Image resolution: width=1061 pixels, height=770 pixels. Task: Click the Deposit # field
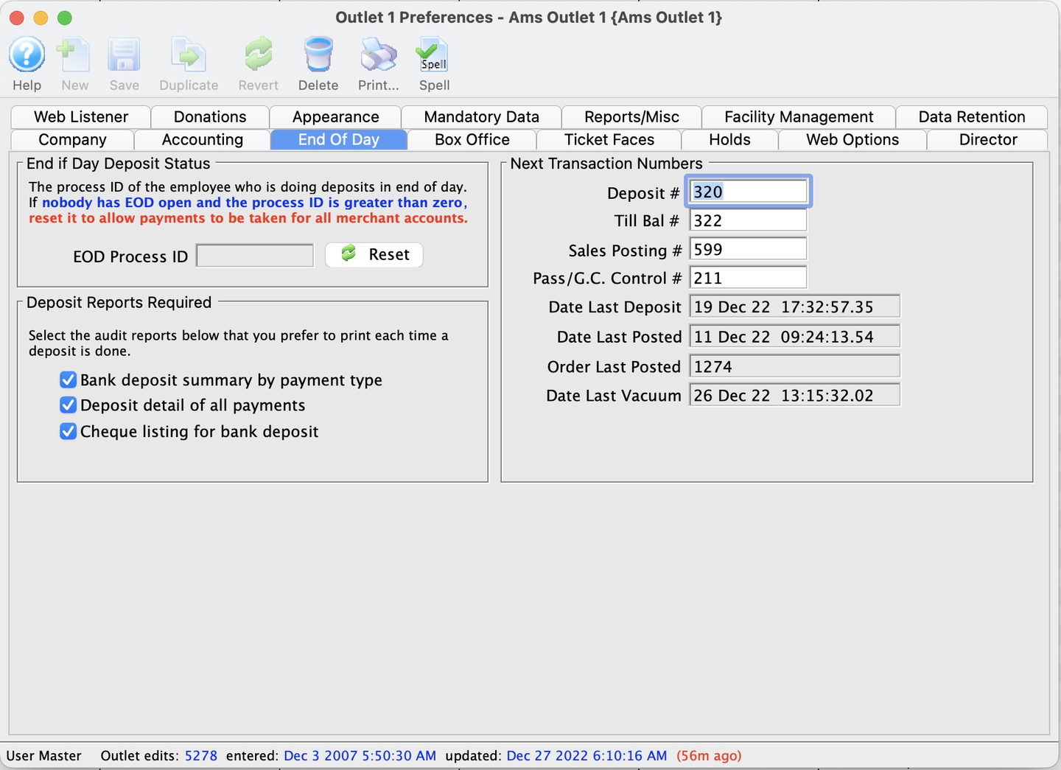(x=748, y=192)
